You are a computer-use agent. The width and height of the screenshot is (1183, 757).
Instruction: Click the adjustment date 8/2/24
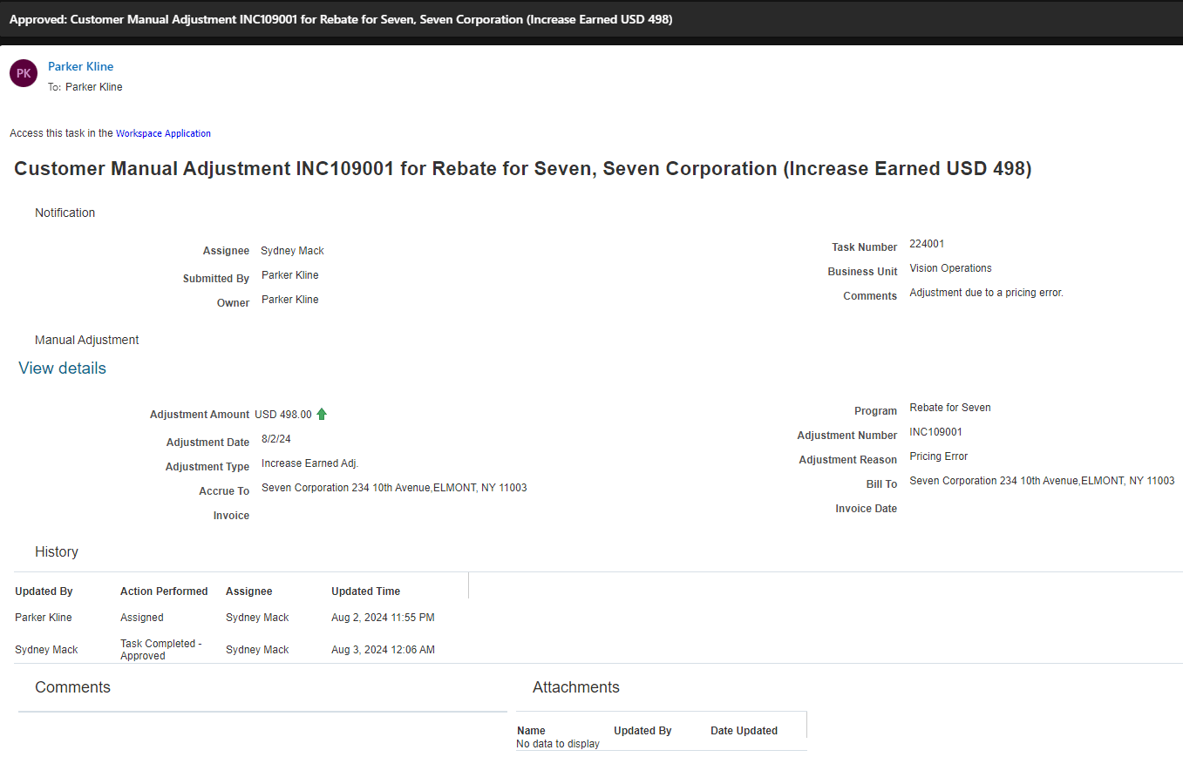(x=276, y=439)
